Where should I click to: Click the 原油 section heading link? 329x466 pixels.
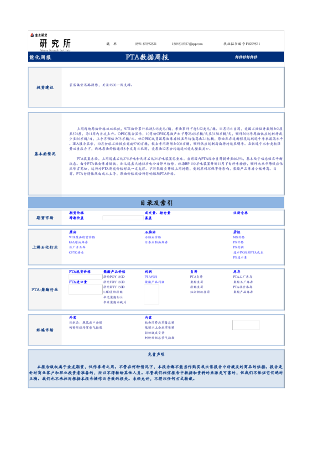[x=73, y=232]
